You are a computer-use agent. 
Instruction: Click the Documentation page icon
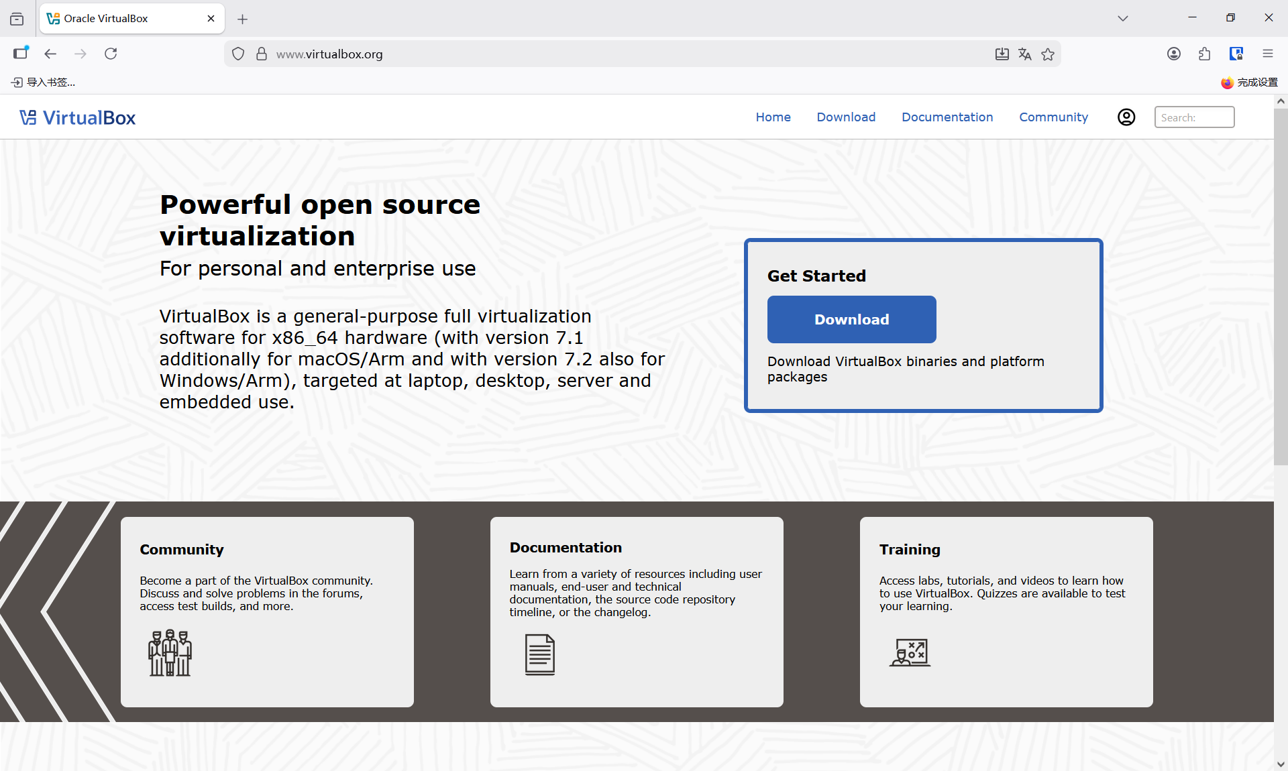point(539,654)
